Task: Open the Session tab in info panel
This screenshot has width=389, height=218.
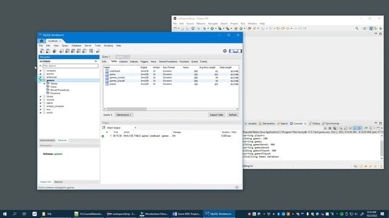Action: (x=58, y=182)
